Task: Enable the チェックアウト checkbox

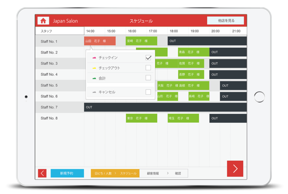Action: pyautogui.click(x=148, y=68)
